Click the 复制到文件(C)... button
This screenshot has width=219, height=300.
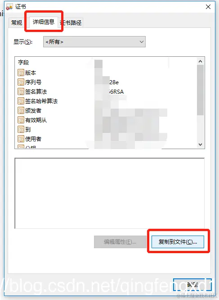pyautogui.click(x=178, y=242)
